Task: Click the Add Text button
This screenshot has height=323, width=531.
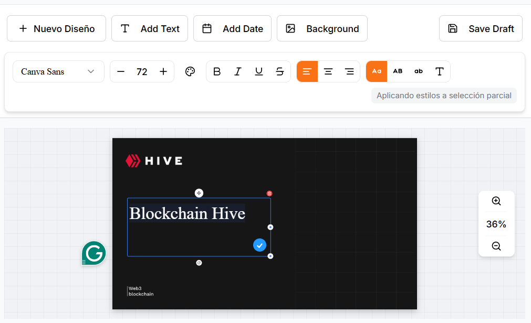Action: tap(150, 28)
